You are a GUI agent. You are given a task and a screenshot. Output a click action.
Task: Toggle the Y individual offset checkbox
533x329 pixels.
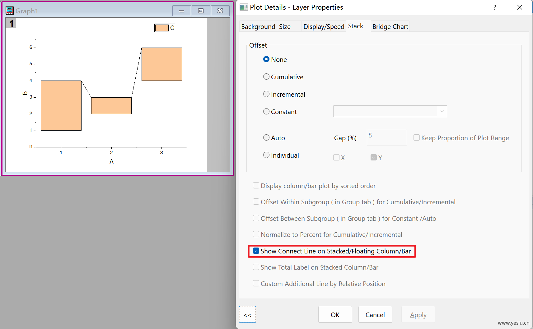coord(374,157)
